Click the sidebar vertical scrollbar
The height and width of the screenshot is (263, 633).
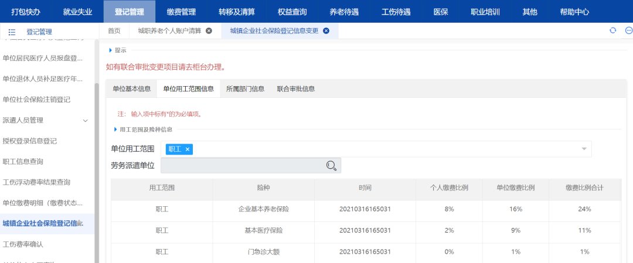(97, 170)
